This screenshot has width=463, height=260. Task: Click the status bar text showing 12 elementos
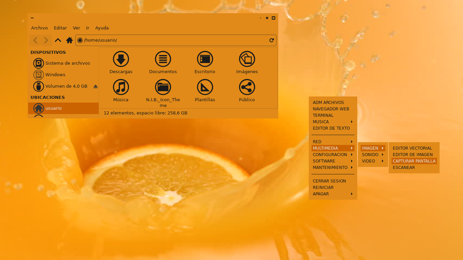[x=145, y=113]
